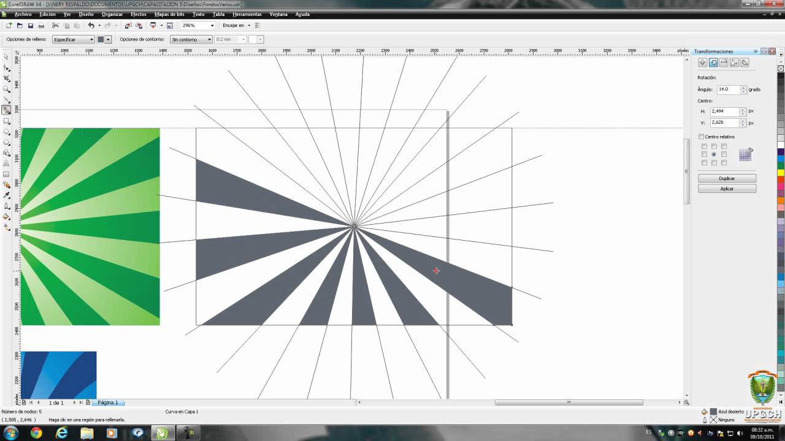The width and height of the screenshot is (785, 441).
Task: Check the top-left anchor point box
Action: click(x=704, y=146)
